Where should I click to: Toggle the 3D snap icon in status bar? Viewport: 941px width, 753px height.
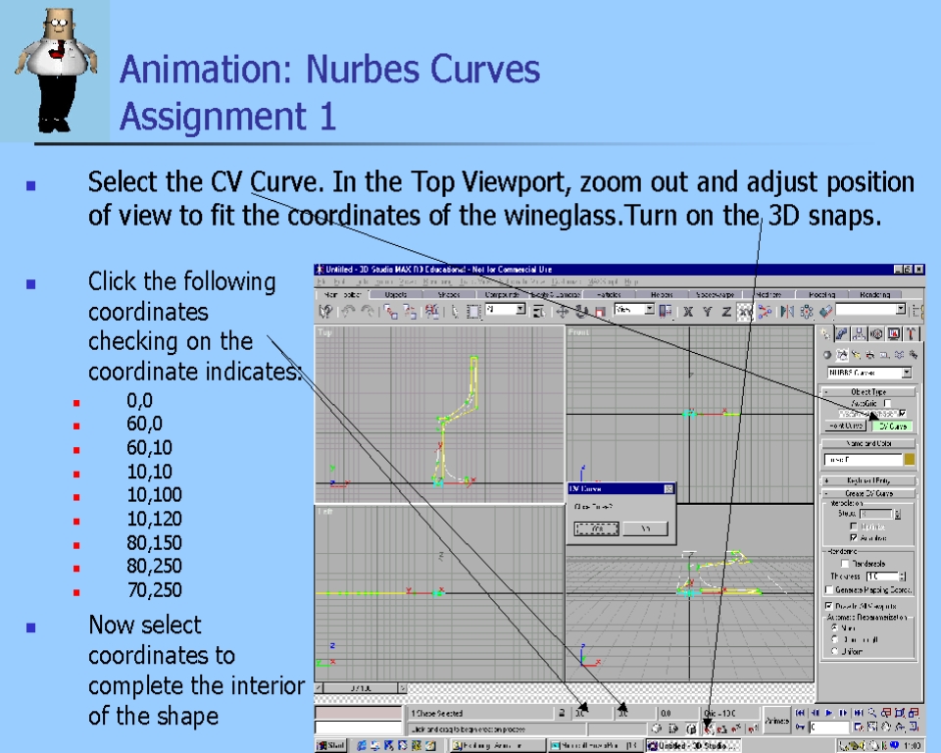[708, 729]
